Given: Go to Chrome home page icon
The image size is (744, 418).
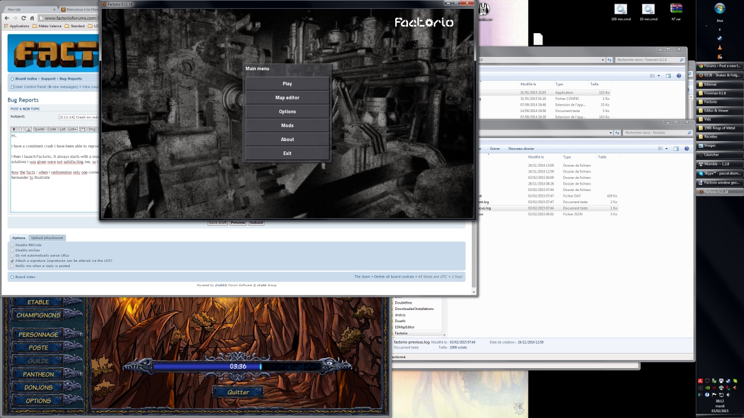Looking at the screenshot, I should (x=32, y=18).
